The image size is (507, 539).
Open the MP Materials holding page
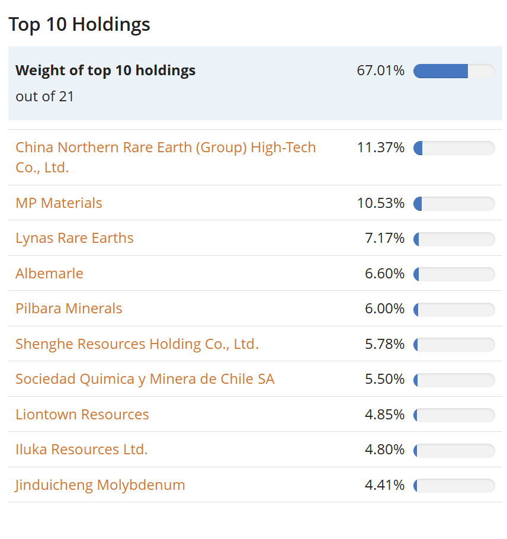coord(59,203)
